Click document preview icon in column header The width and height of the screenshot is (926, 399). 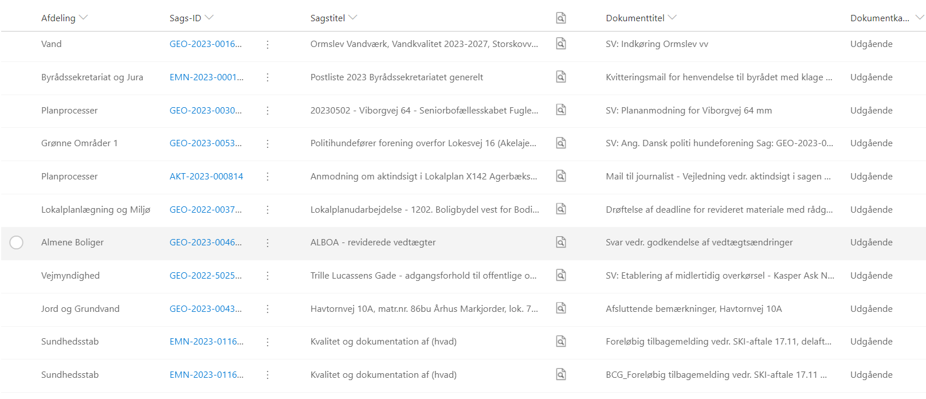pyautogui.click(x=561, y=18)
